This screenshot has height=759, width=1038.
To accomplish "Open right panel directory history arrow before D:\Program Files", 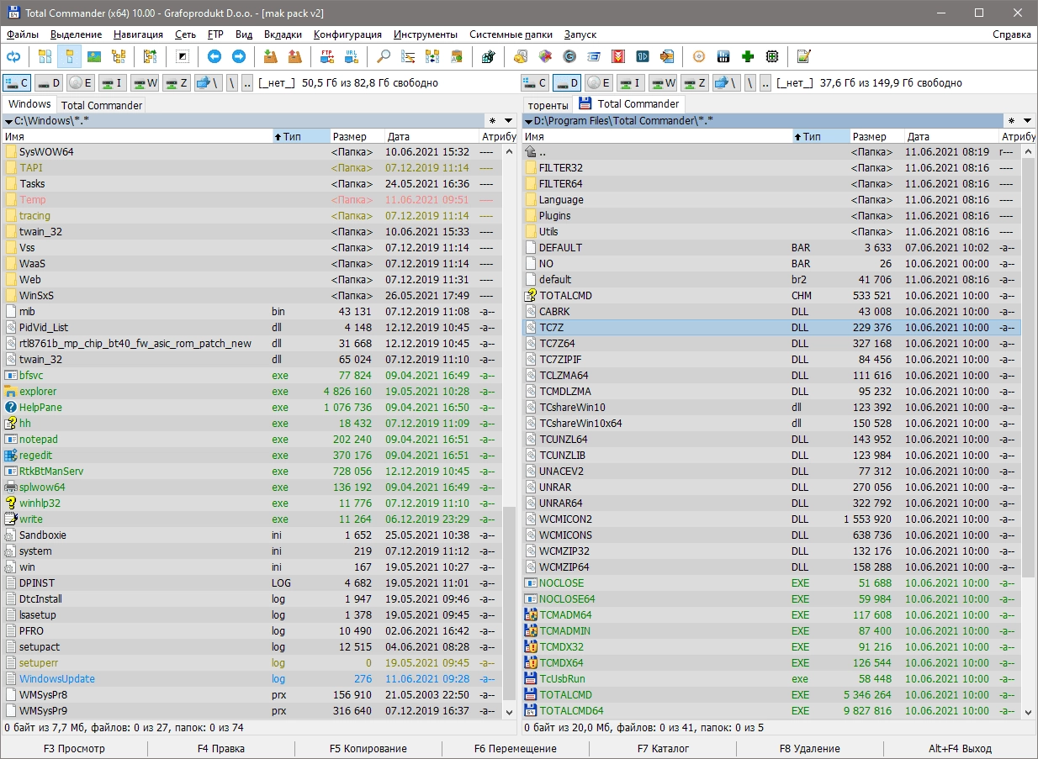I will click(x=527, y=121).
